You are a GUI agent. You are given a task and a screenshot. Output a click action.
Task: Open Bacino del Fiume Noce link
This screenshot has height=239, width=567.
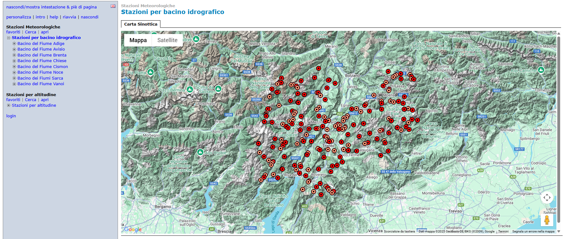40,72
